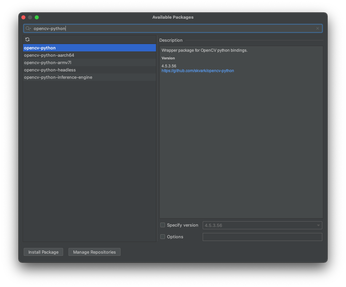Click the Description section label
This screenshot has height=287, width=346.
pos(171,40)
